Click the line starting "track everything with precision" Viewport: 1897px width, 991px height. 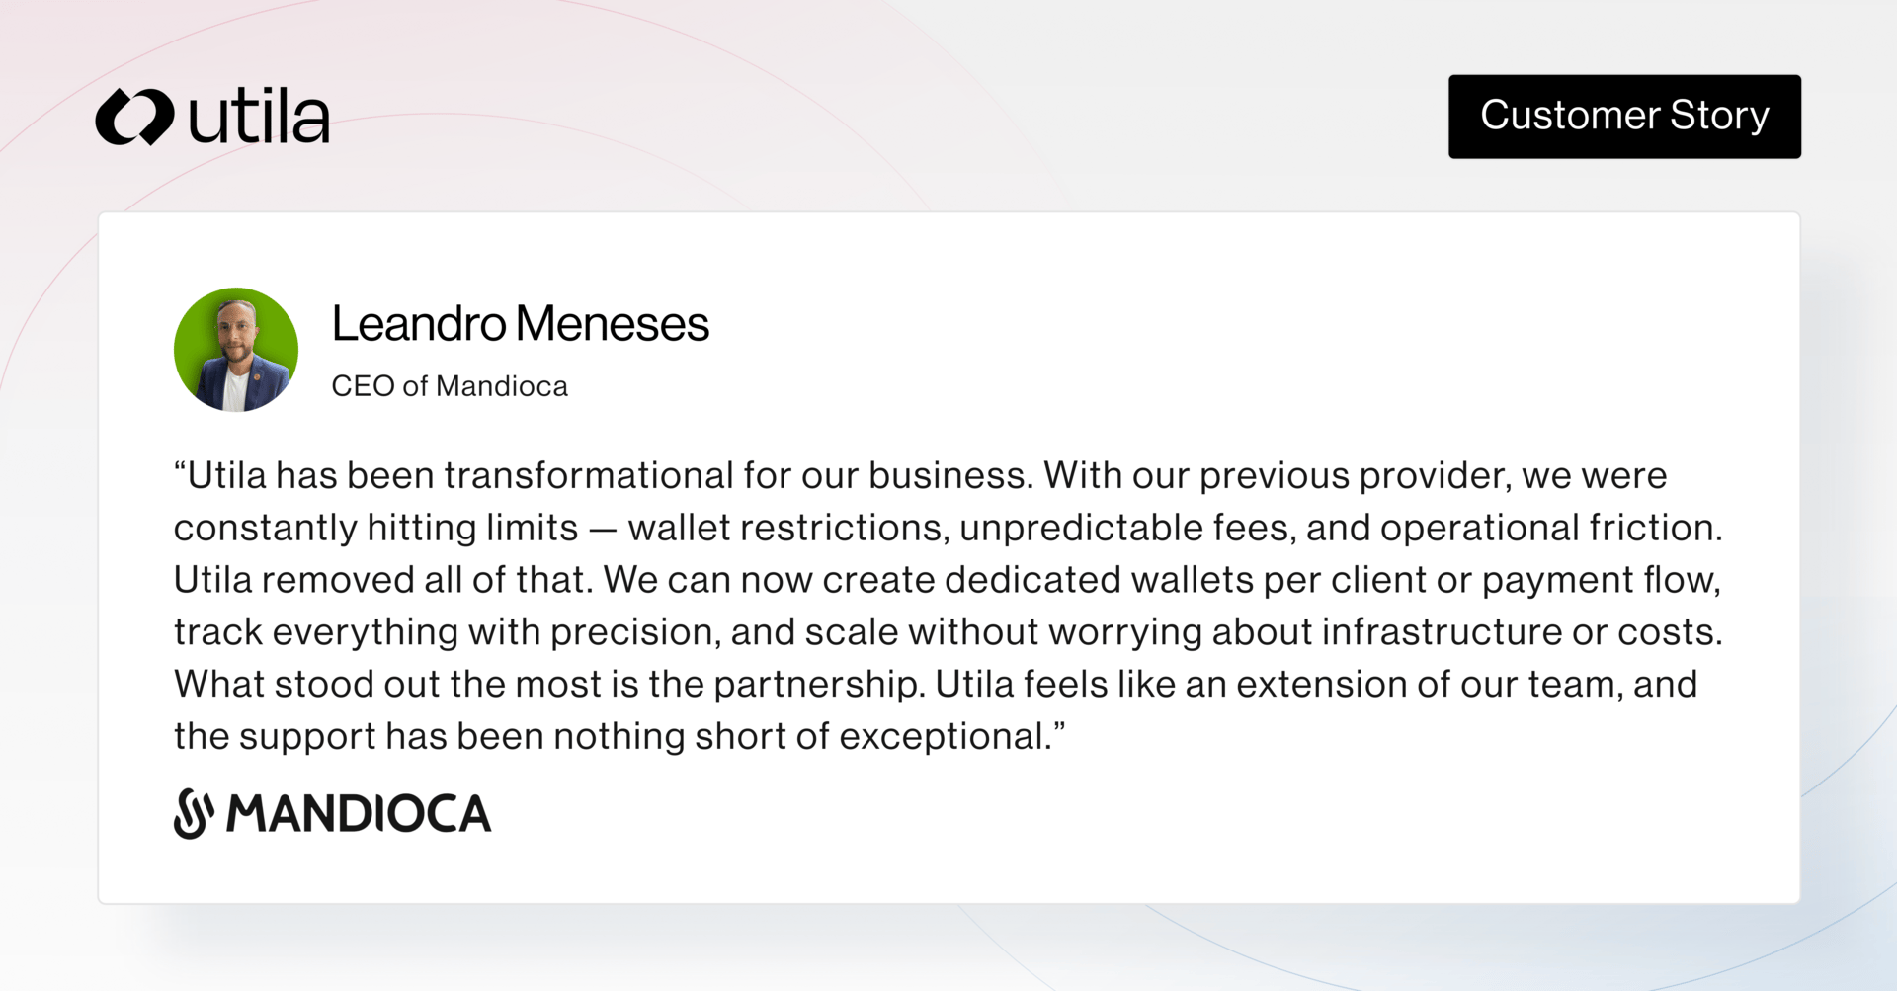click(x=948, y=632)
